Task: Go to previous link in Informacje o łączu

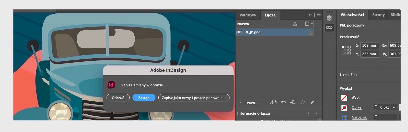Action: (309, 113)
